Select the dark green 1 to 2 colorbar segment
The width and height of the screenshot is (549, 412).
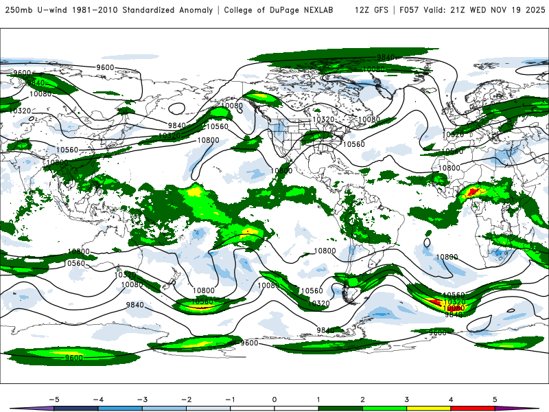pyautogui.click(x=340, y=409)
